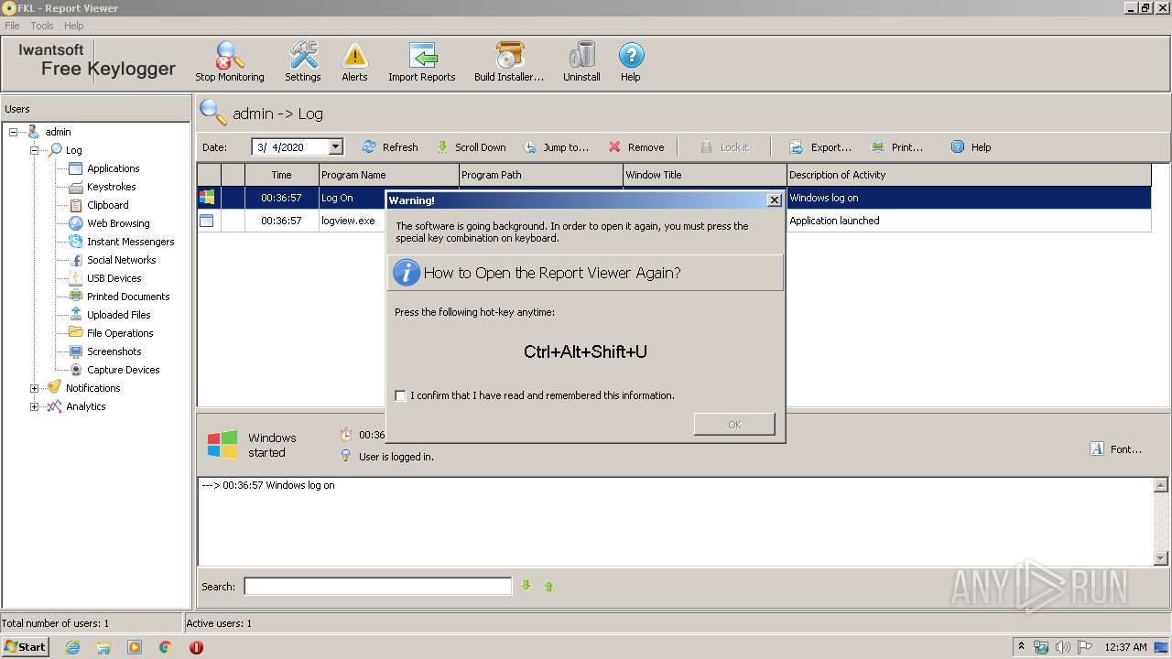Image resolution: width=1172 pixels, height=659 pixels.
Task: Click Remove in log toolbar
Action: [x=636, y=147]
